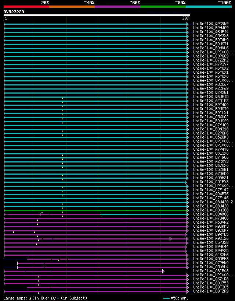
Task: Select the UniRef100_A3CC67 label
Action: pos(211,84)
